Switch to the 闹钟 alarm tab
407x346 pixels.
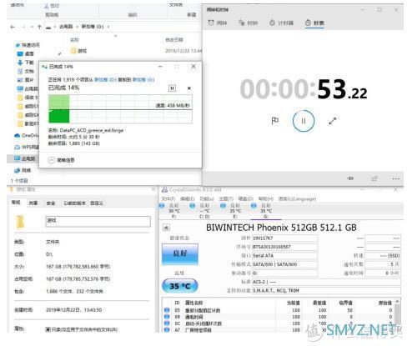point(218,23)
